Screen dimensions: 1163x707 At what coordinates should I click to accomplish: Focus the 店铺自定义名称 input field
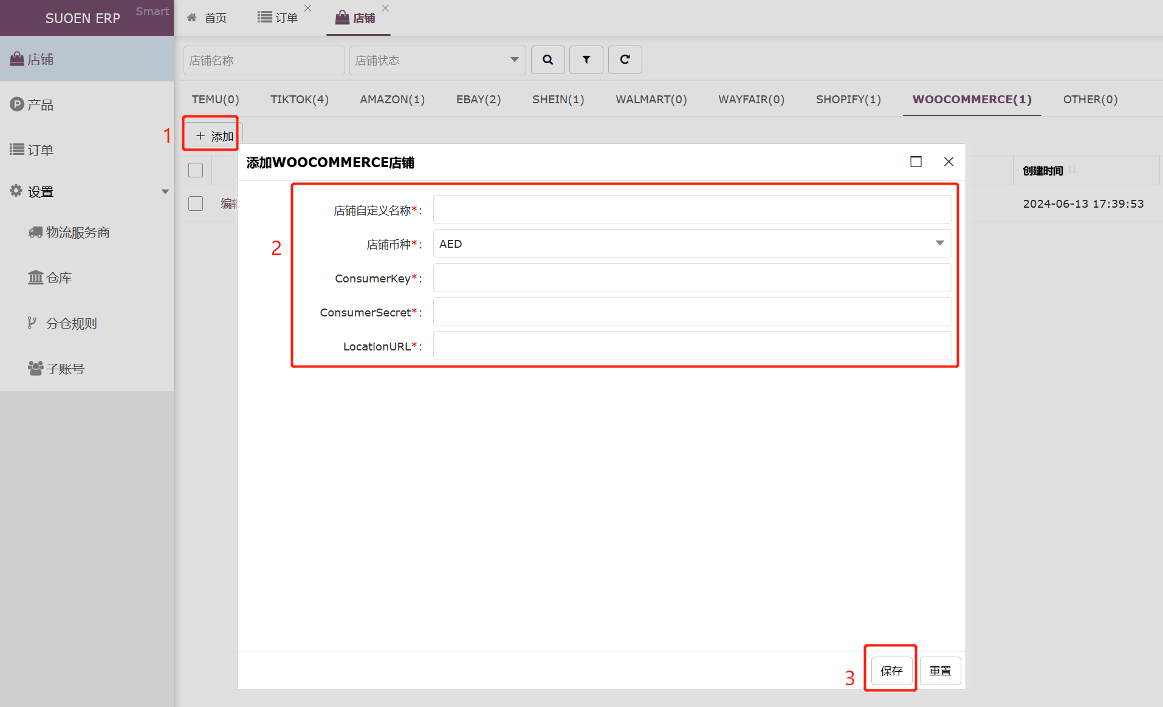[x=692, y=210]
